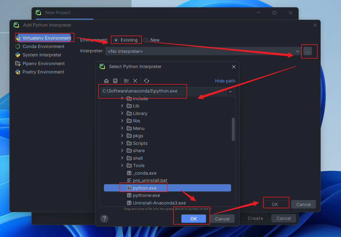The height and width of the screenshot is (237, 341).
Task: Expand the Tools folder node
Action: (x=122, y=165)
